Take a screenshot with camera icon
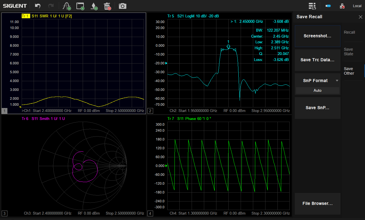 pyautogui.click(x=123, y=6)
